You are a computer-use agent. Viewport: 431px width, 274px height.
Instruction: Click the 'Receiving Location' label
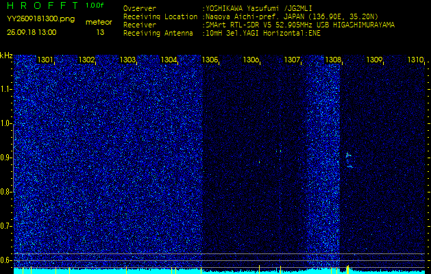pyautogui.click(x=160, y=16)
